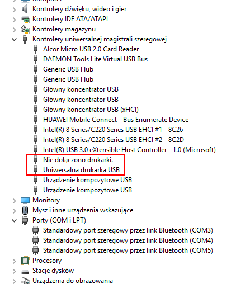Click the Kontrolery magazynu icon

coord(25,29)
